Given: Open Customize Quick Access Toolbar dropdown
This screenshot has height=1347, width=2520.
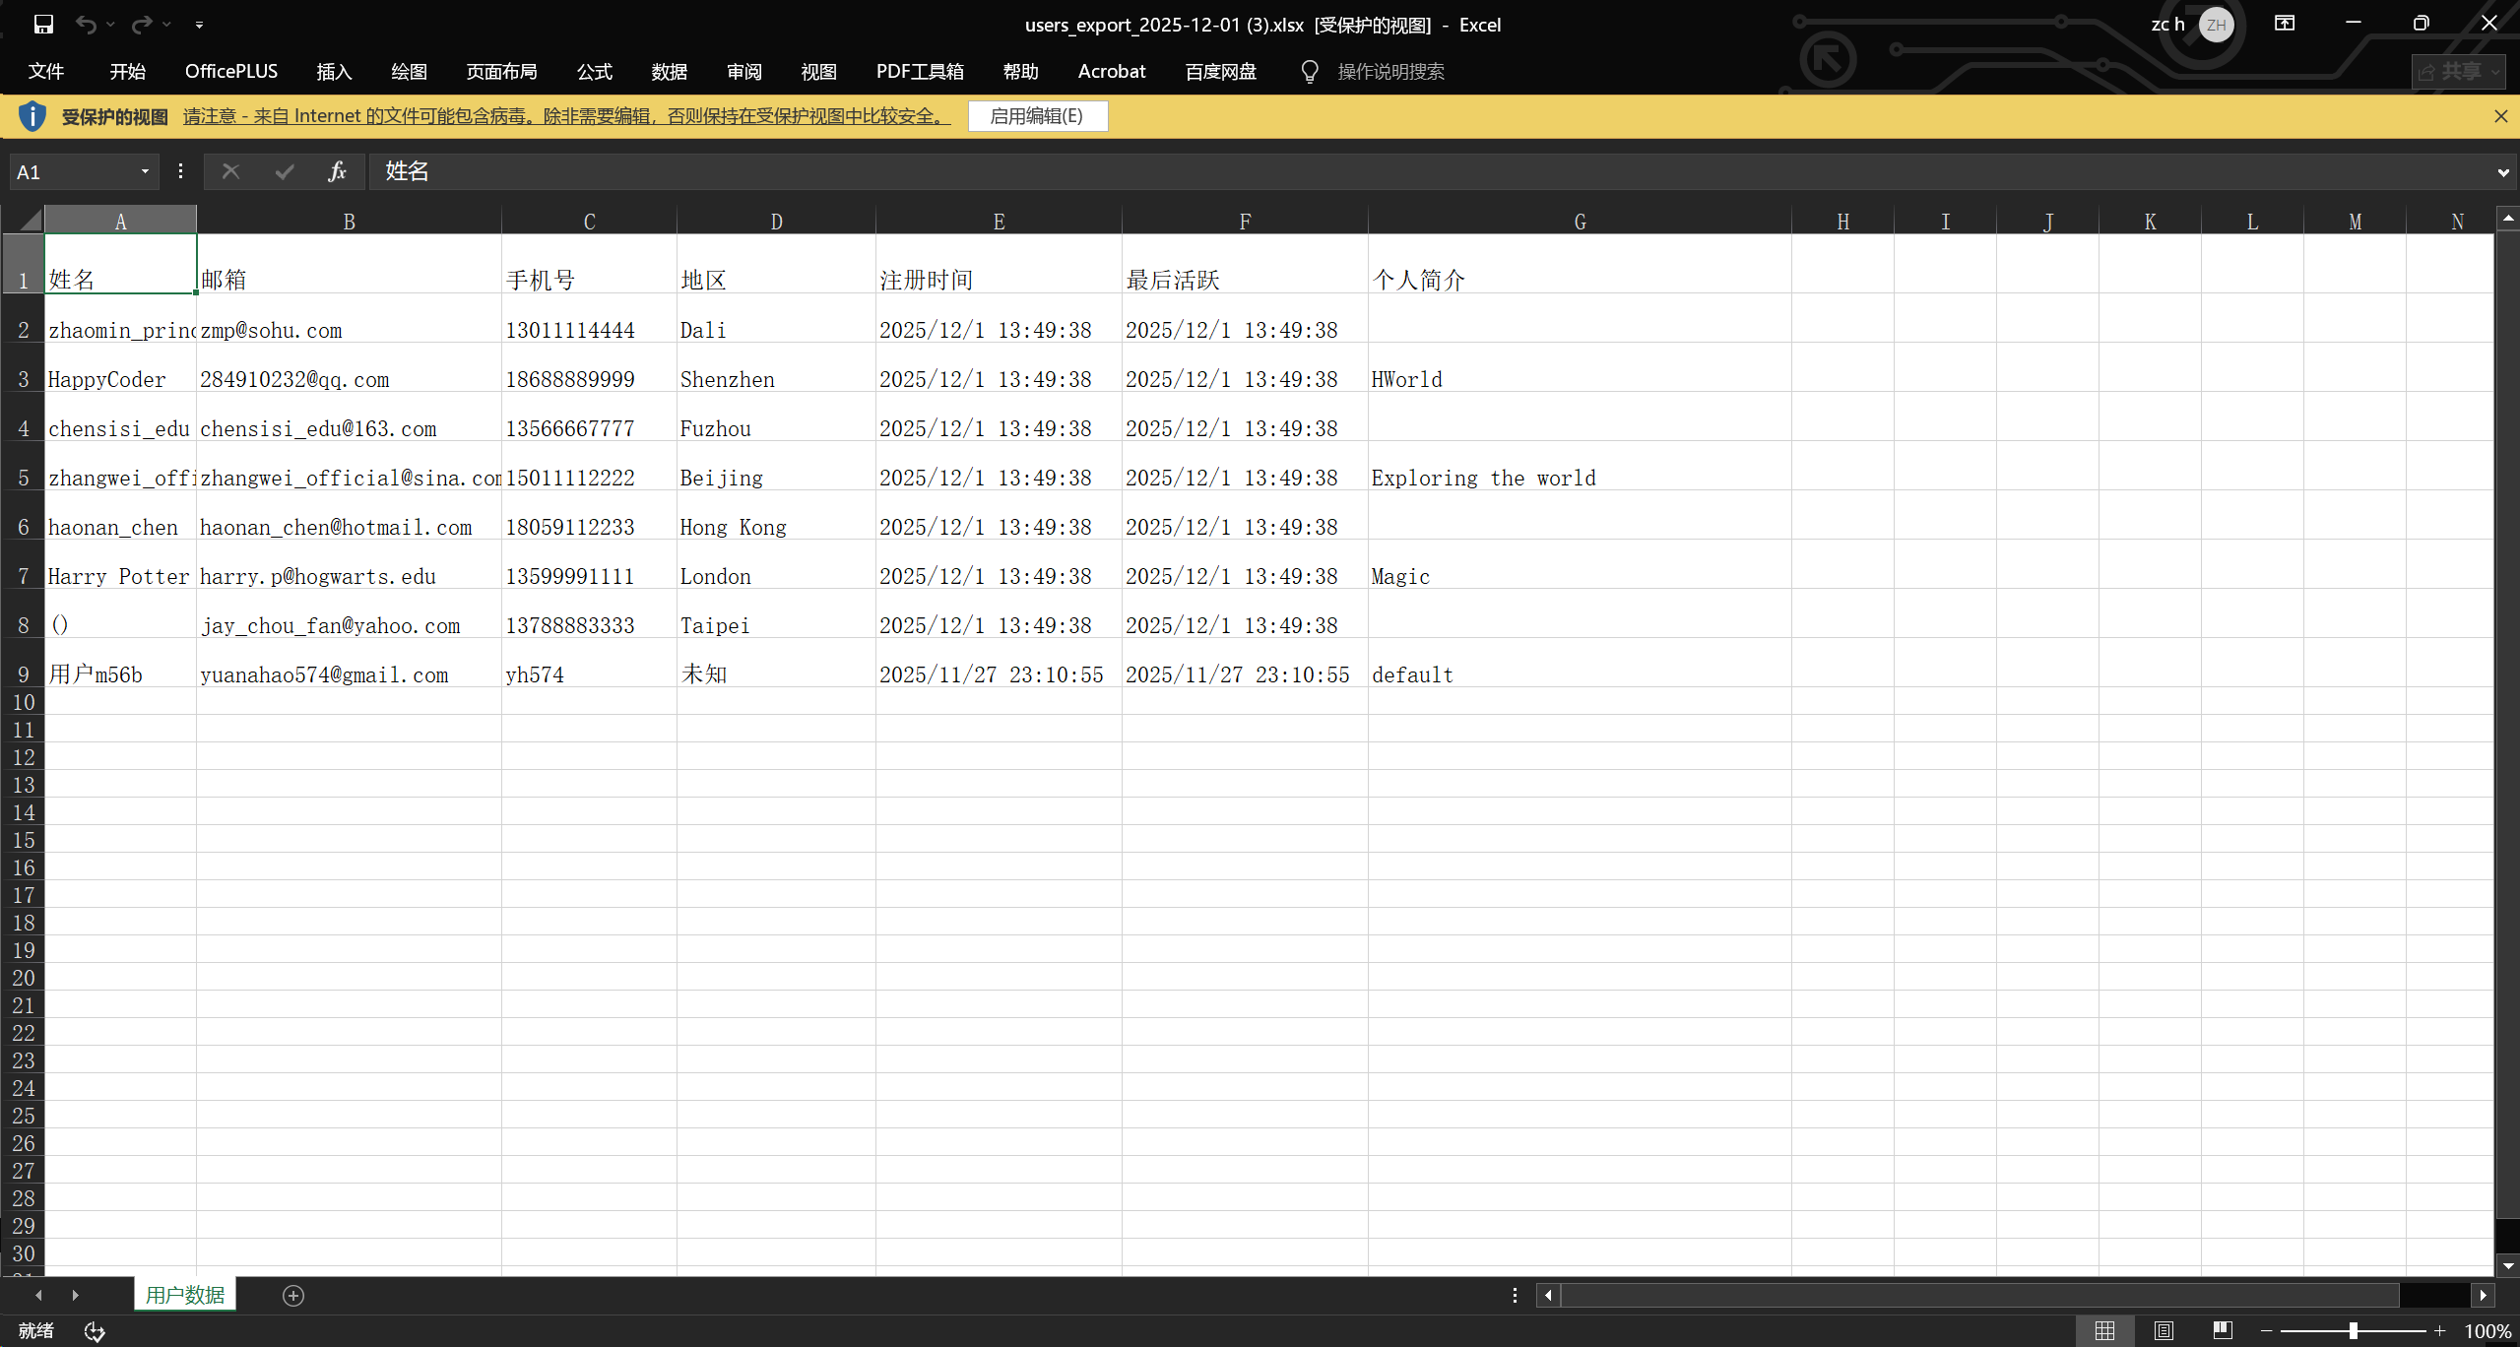Looking at the screenshot, I should (x=199, y=25).
